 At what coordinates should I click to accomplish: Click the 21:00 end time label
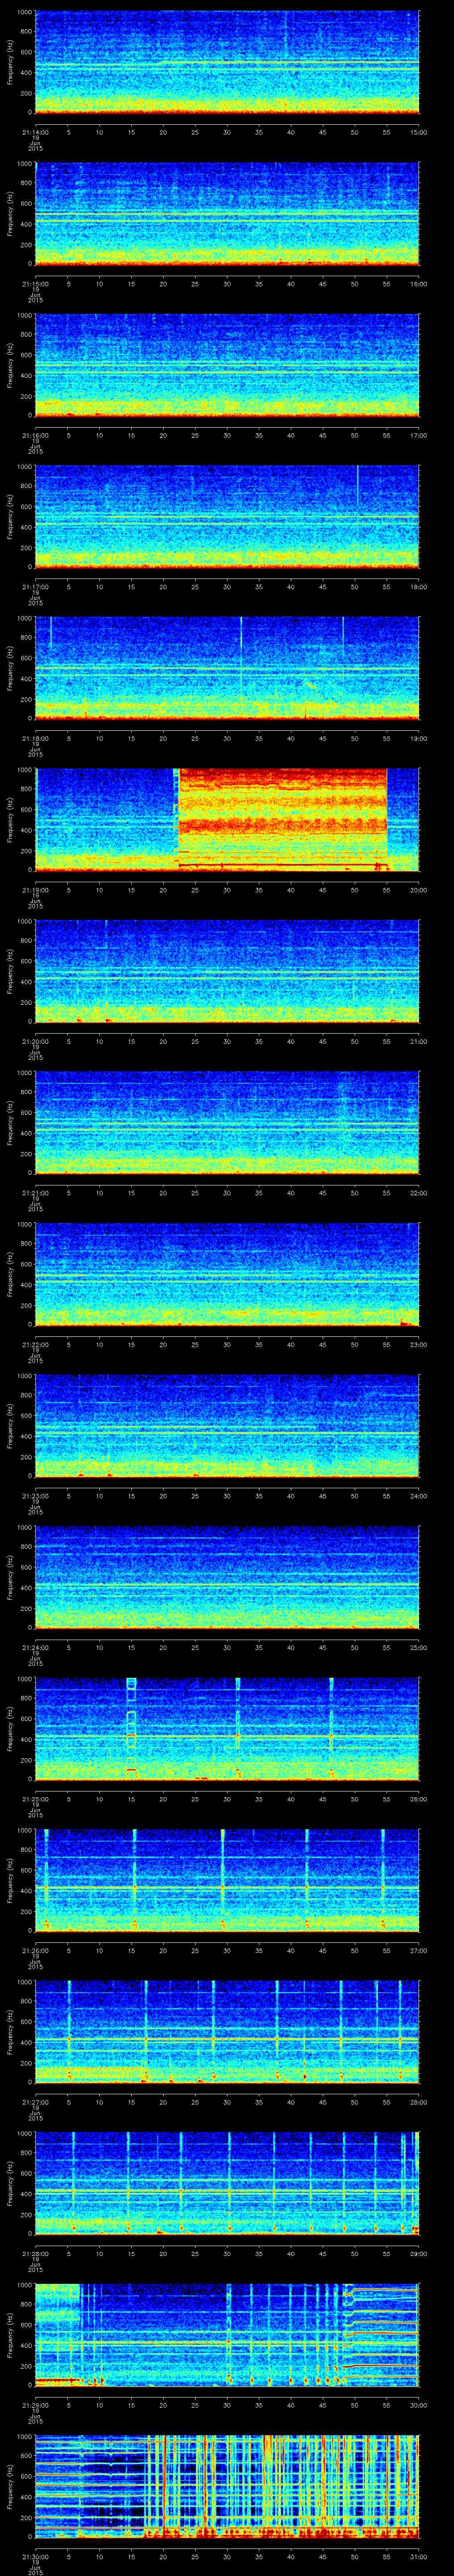(419, 1041)
